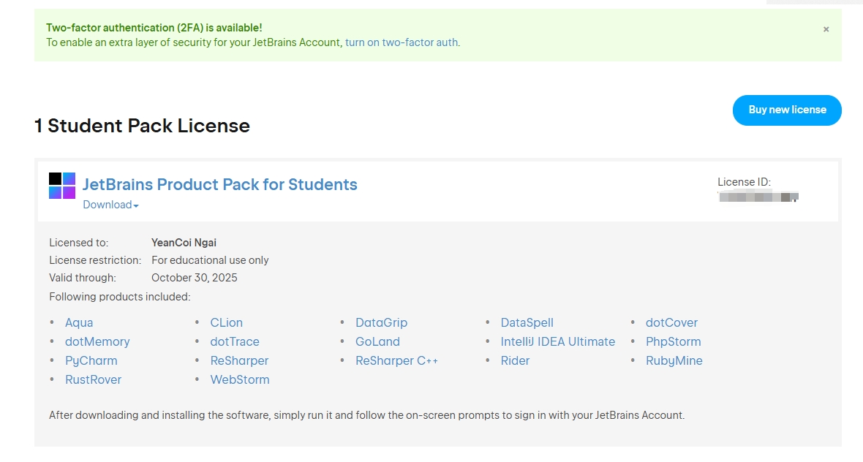Open the turn on two-factor auth link
Image resolution: width=863 pixels, height=462 pixels.
tap(402, 42)
